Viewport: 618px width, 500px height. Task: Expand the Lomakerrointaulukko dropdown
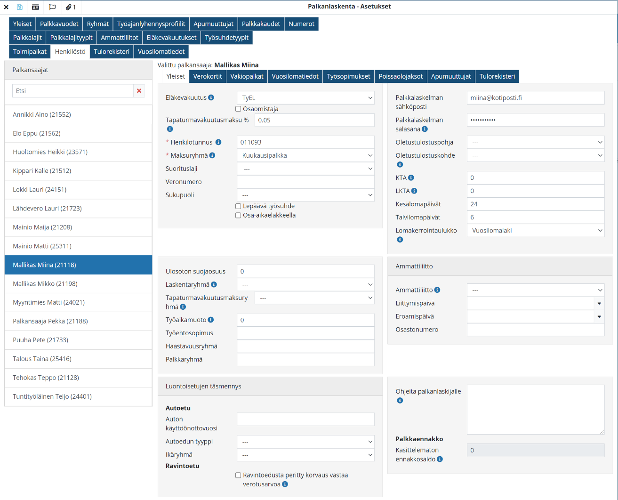click(x=536, y=231)
